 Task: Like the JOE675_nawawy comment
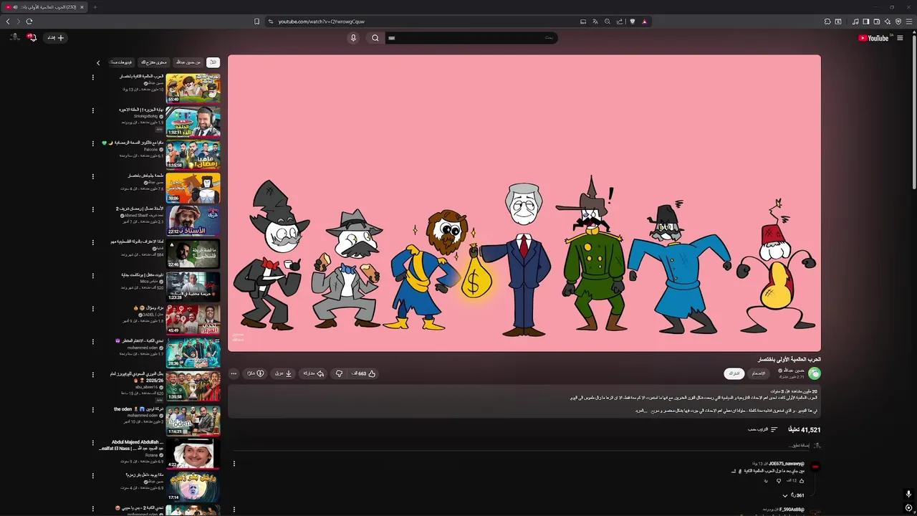(801, 481)
